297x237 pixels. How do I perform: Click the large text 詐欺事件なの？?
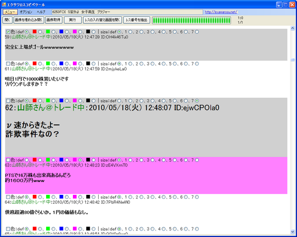pos(32,134)
